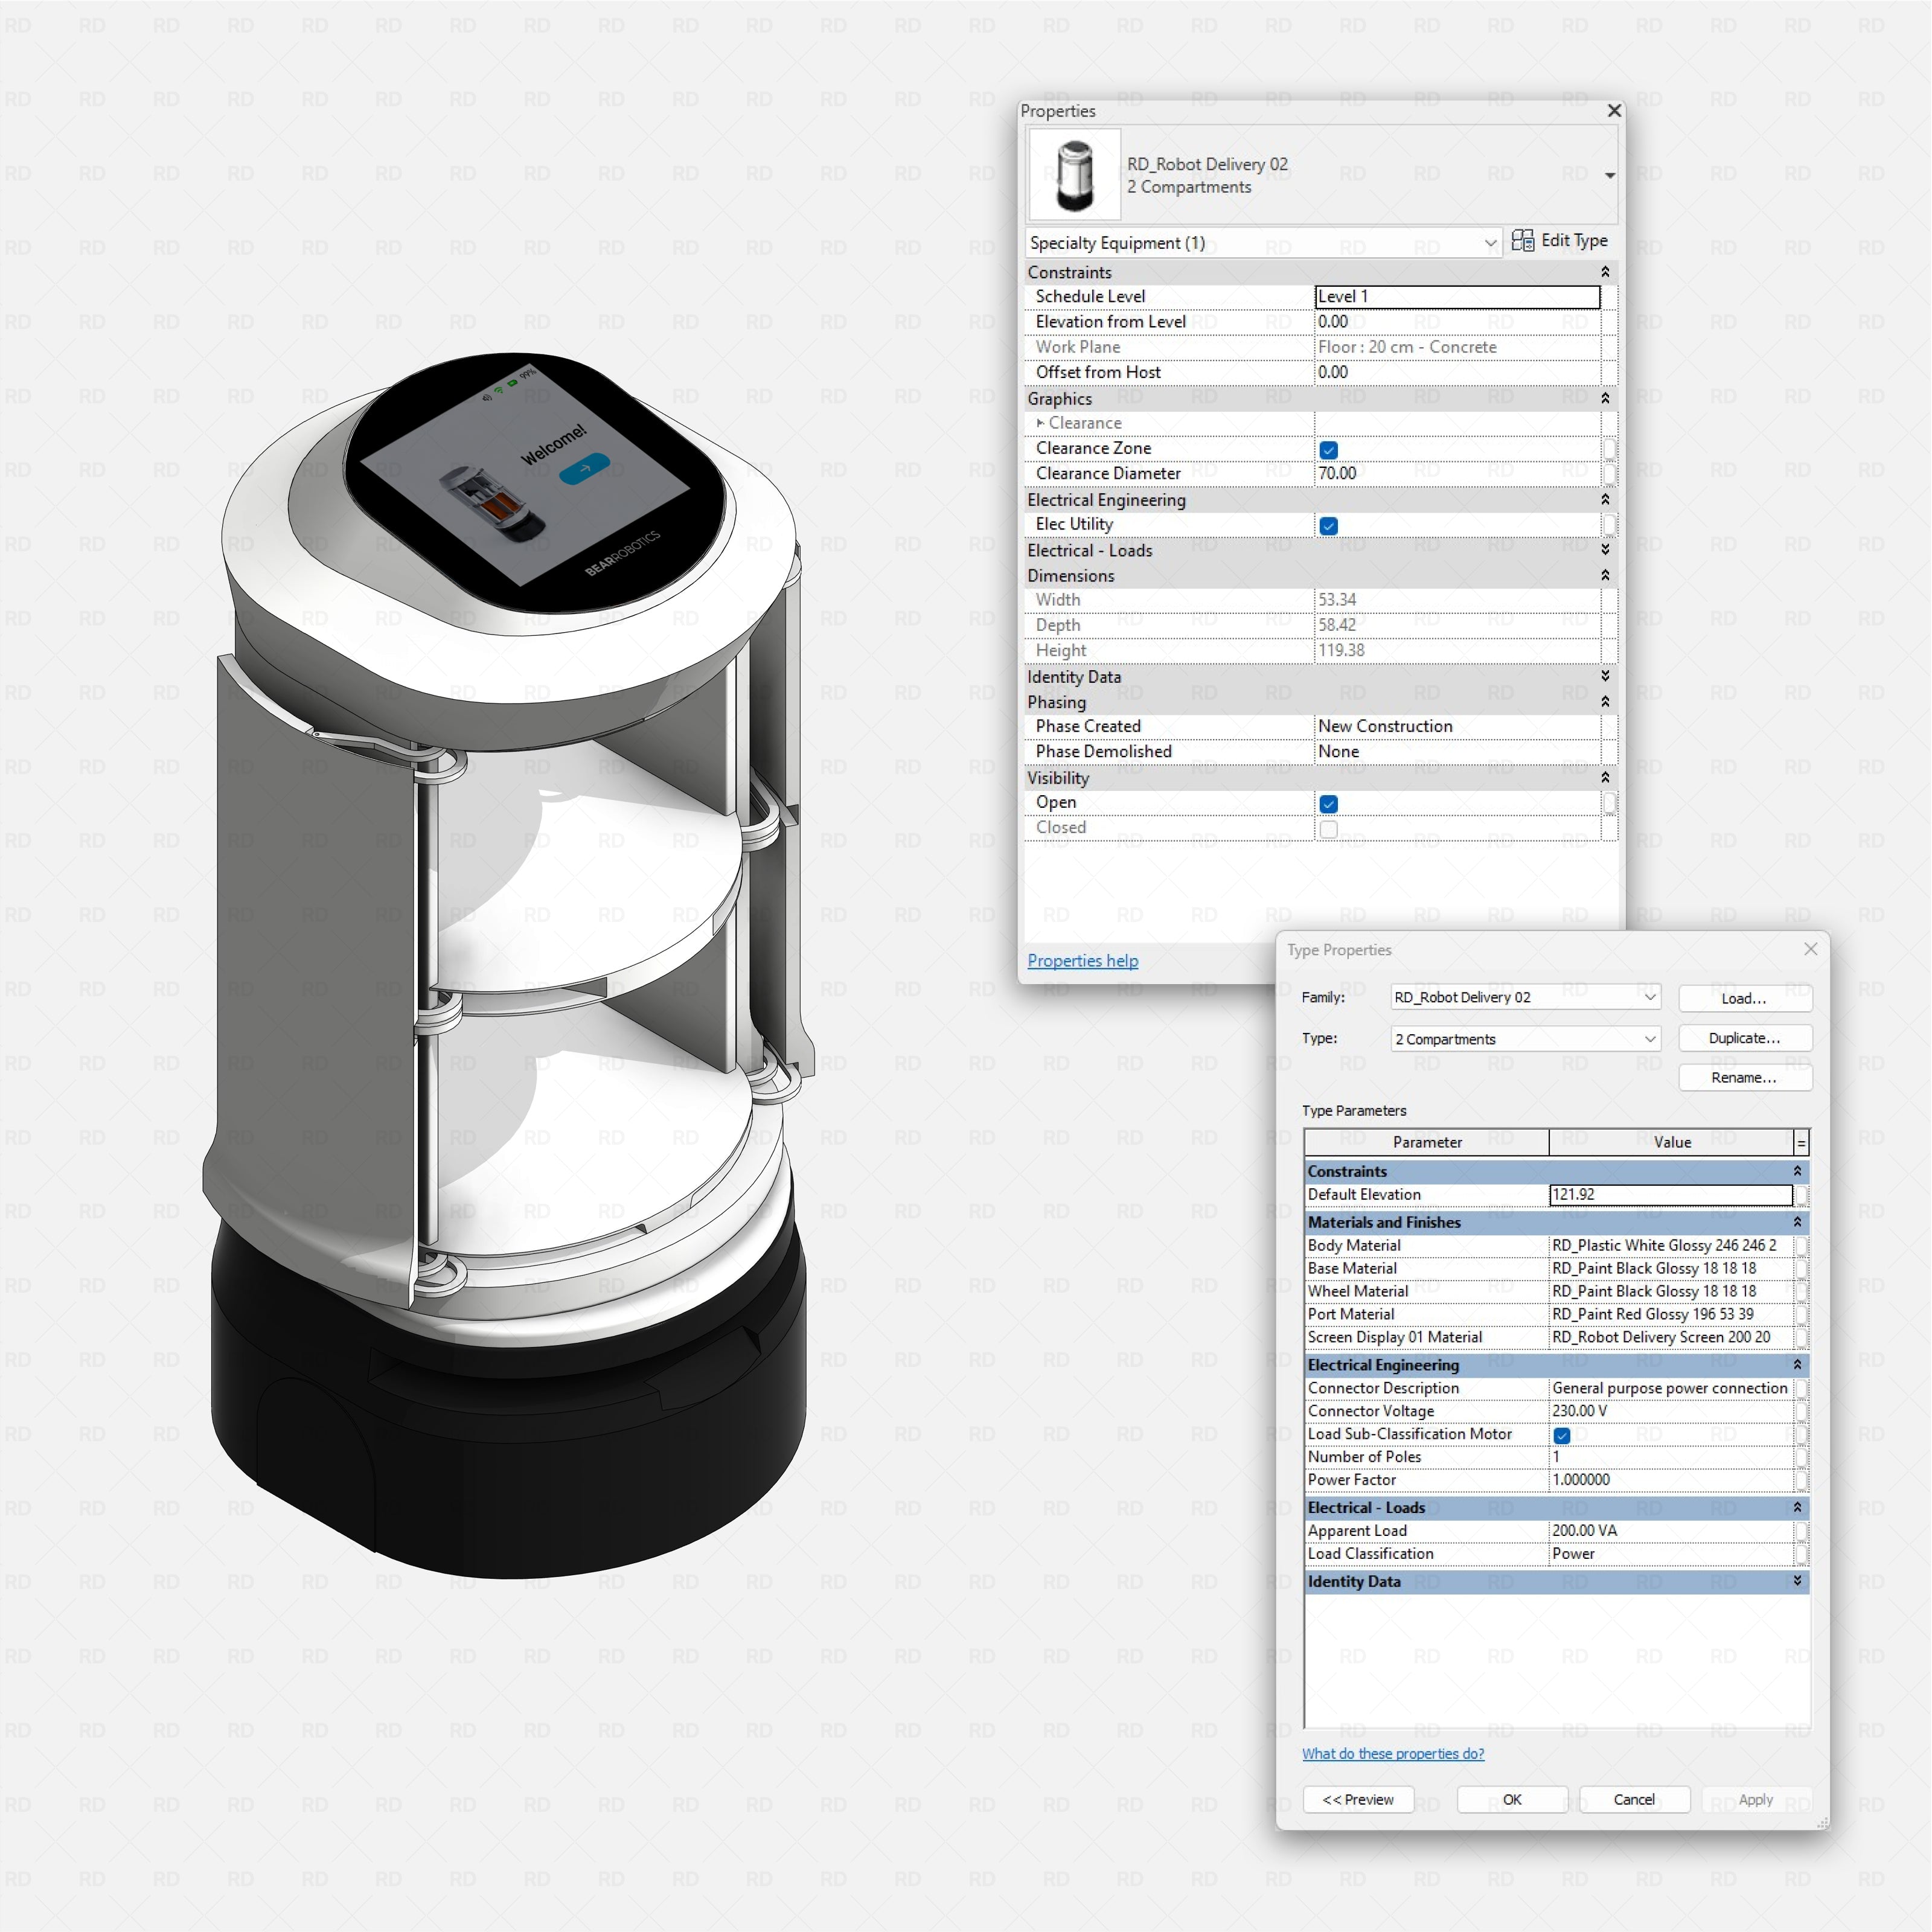Click the Rename... button
The width and height of the screenshot is (1932, 1932).
(1745, 1078)
